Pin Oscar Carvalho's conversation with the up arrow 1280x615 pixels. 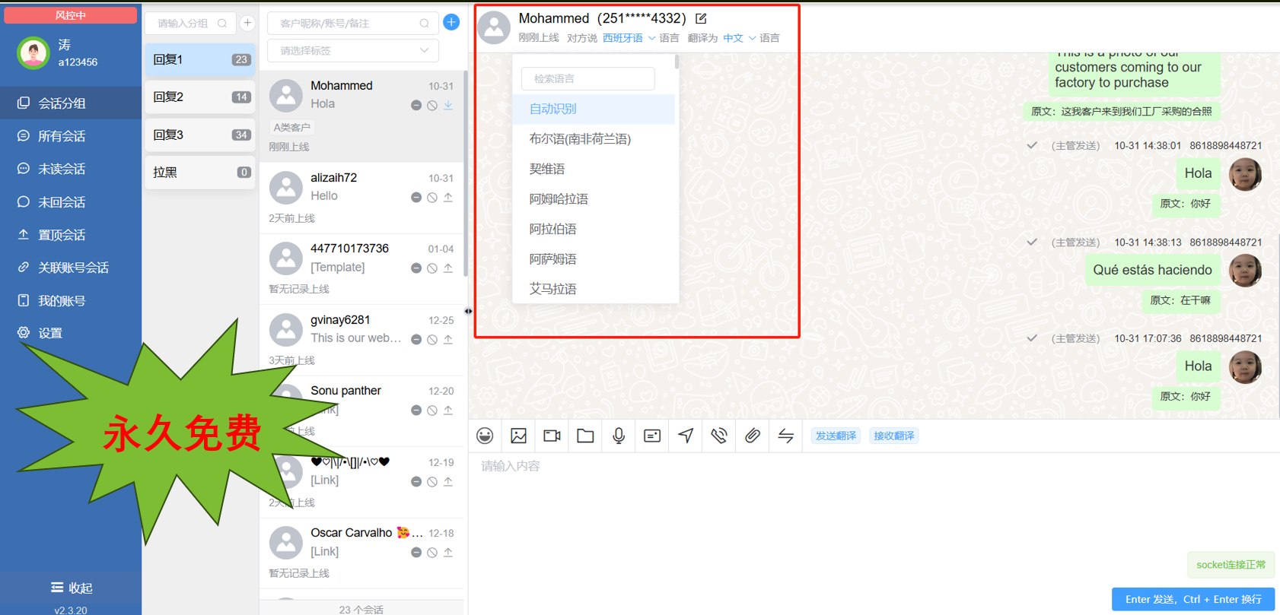448,553
